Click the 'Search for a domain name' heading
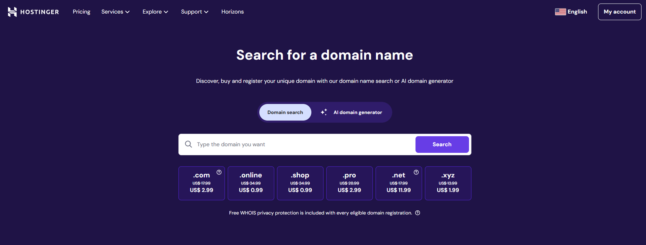This screenshot has width=646, height=245. (x=325, y=55)
